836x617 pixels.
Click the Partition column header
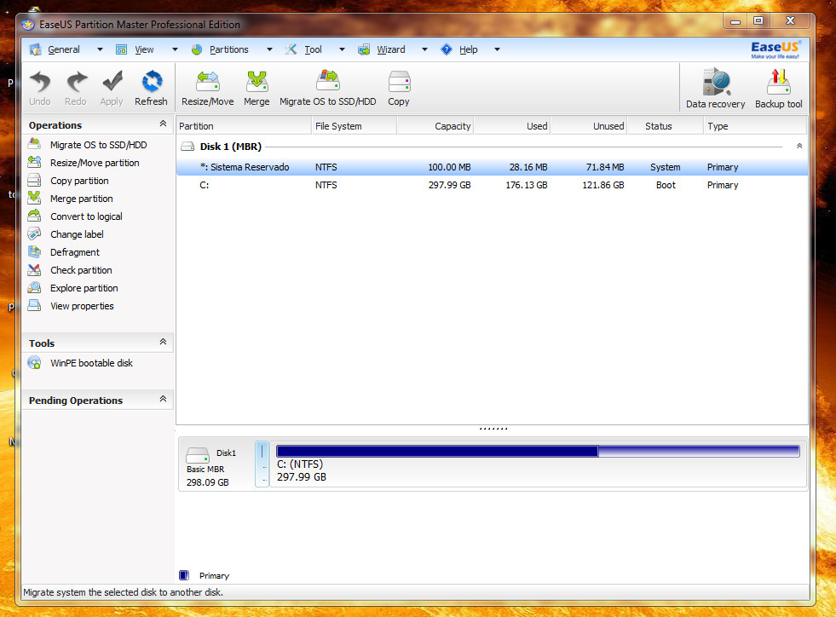coord(244,126)
